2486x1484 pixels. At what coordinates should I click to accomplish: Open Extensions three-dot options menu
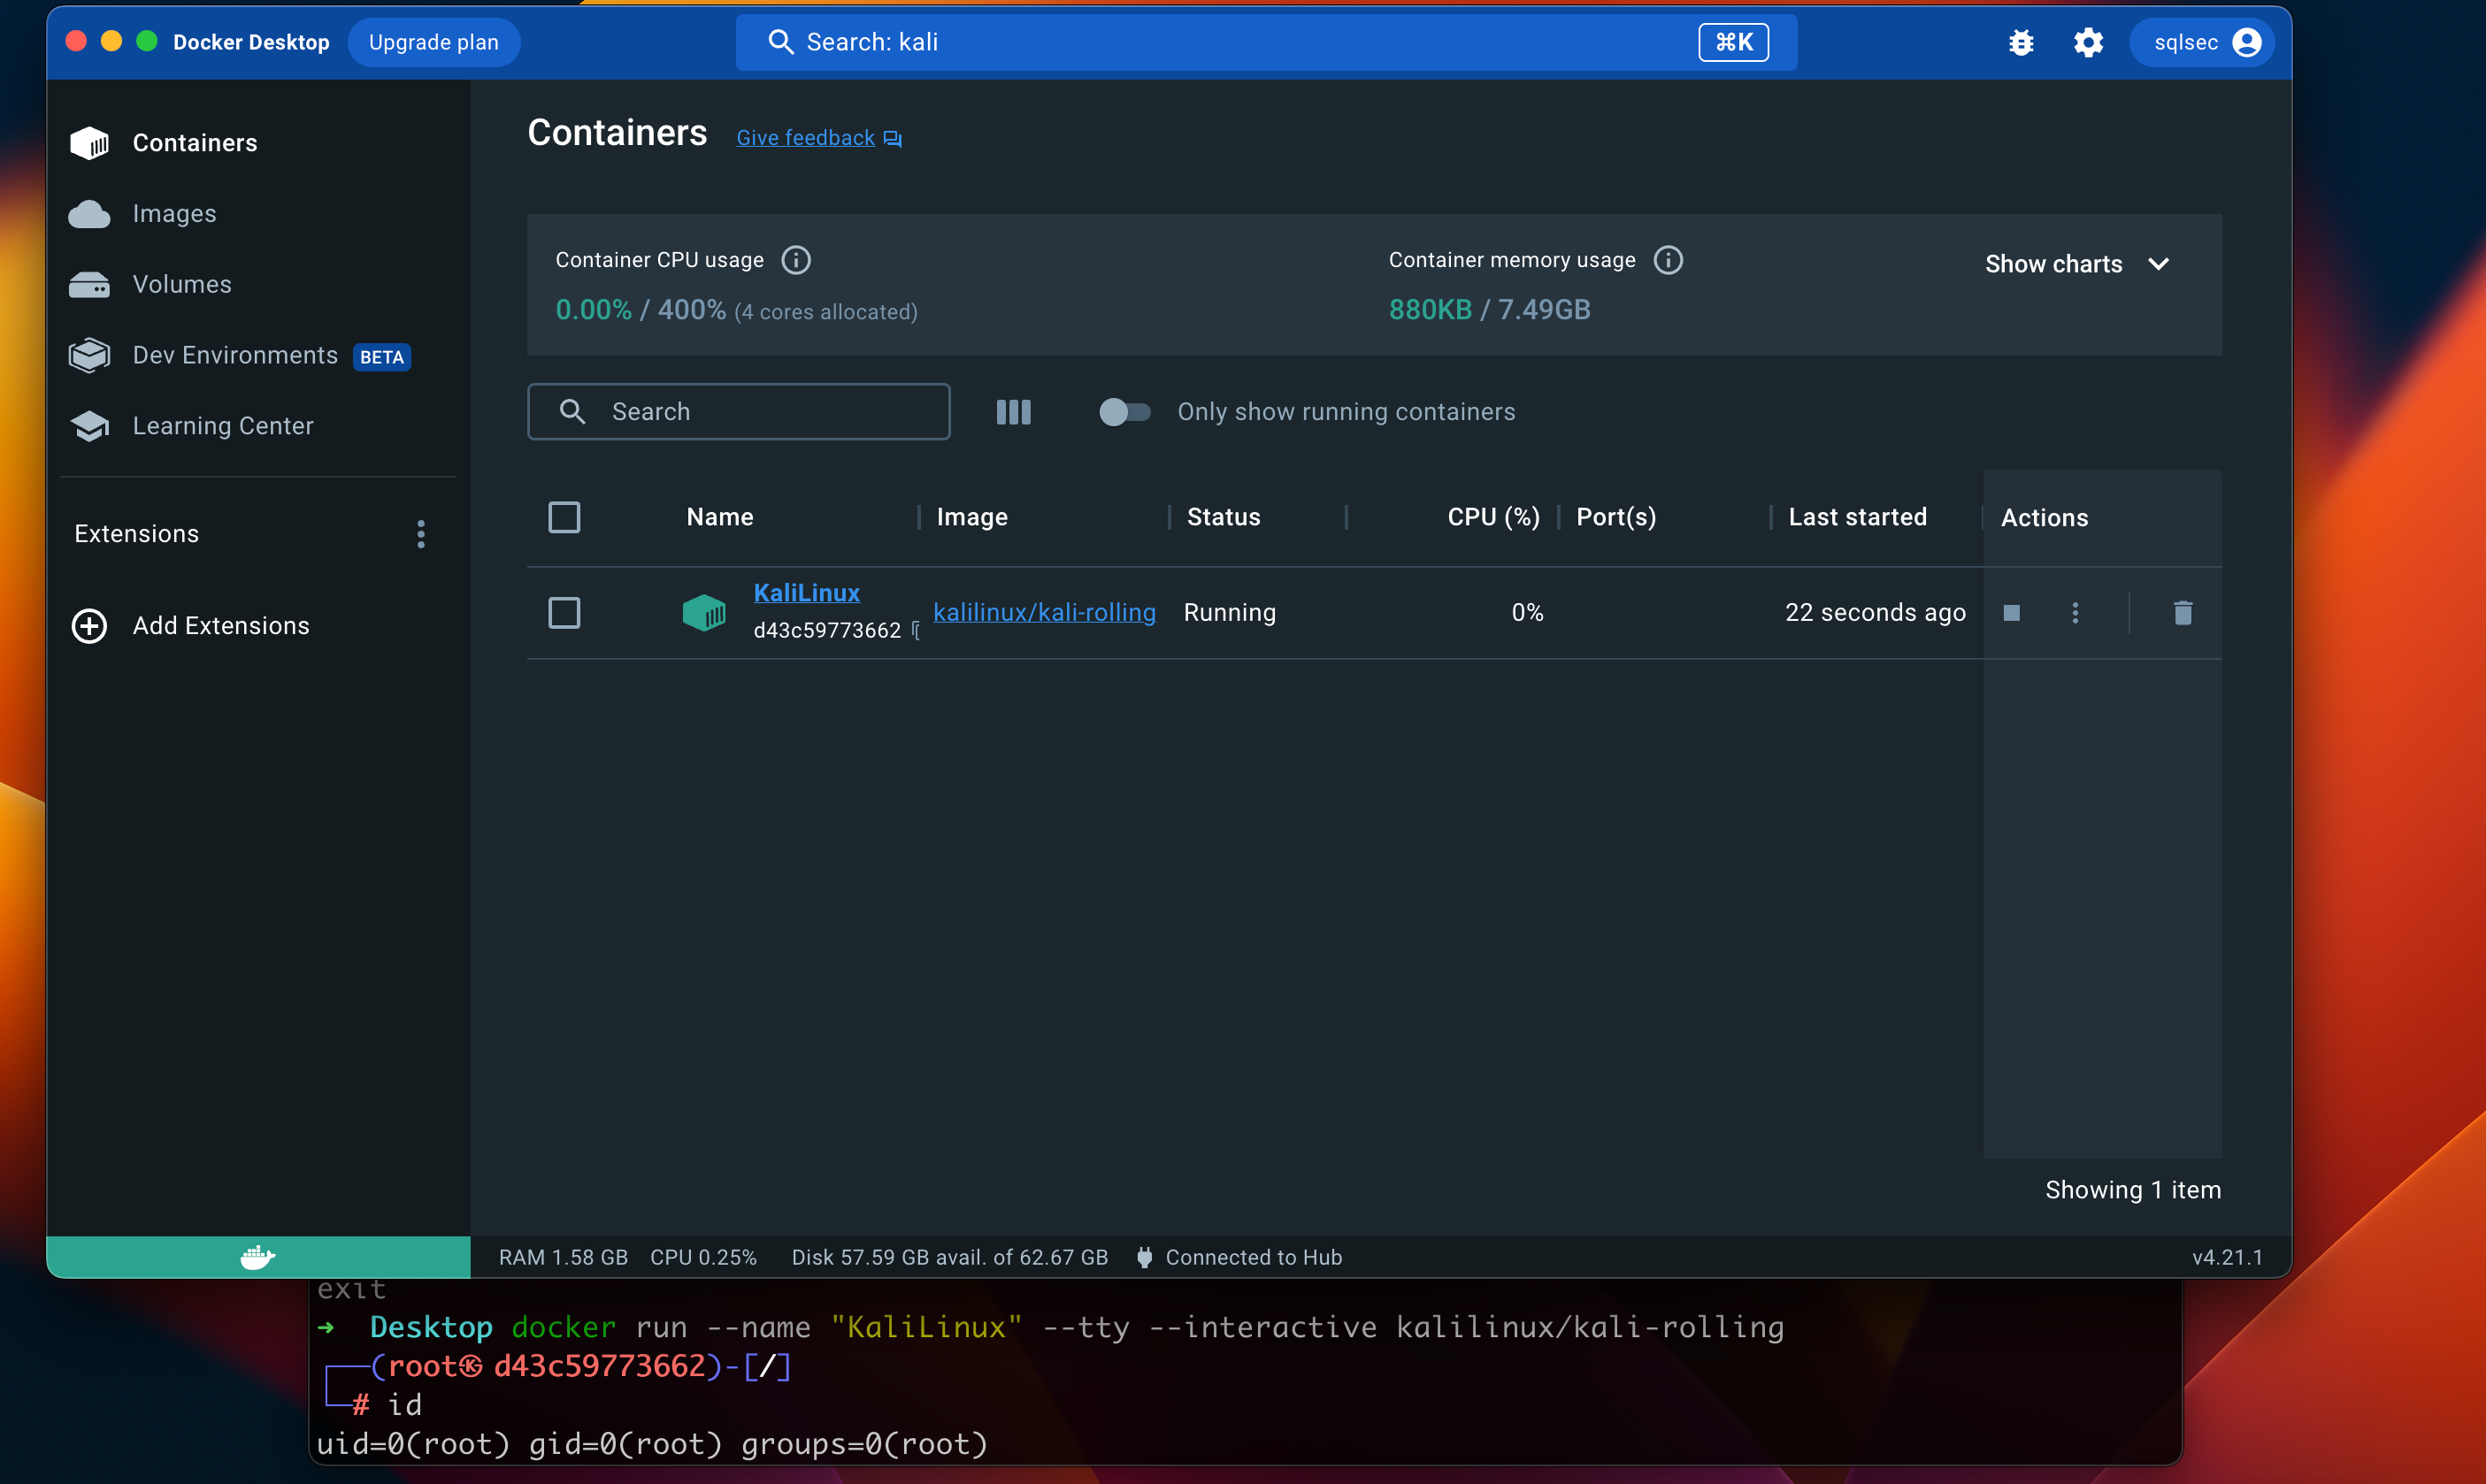pyautogui.click(x=421, y=534)
